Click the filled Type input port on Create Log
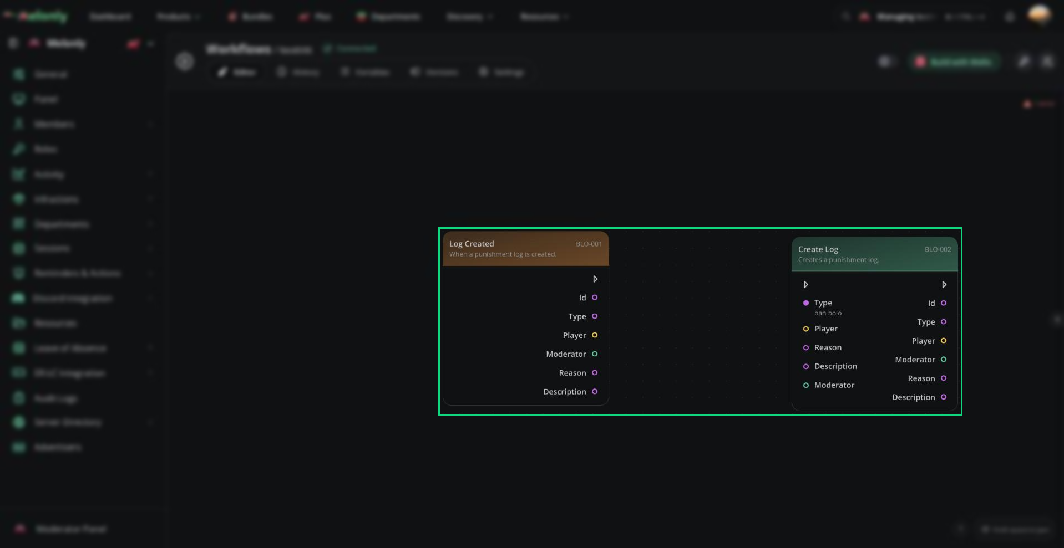The width and height of the screenshot is (1064, 548). click(x=806, y=303)
